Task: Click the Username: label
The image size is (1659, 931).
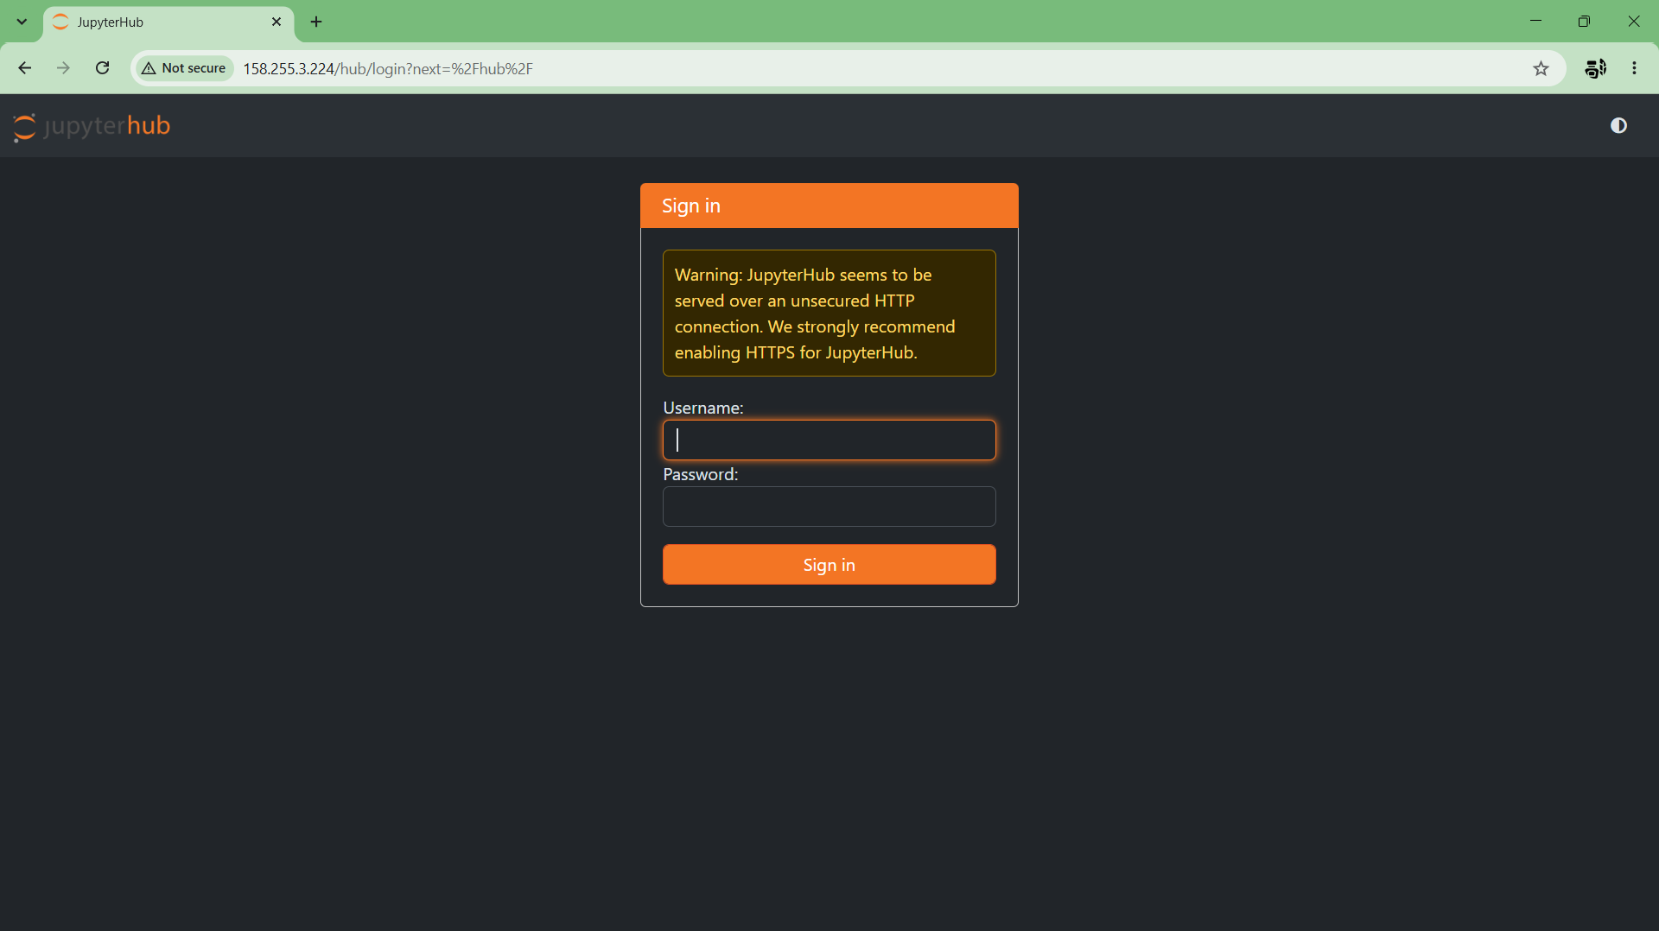Action: [x=702, y=408]
